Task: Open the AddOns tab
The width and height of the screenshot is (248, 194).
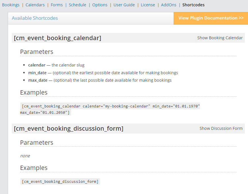Action: pos(168,5)
